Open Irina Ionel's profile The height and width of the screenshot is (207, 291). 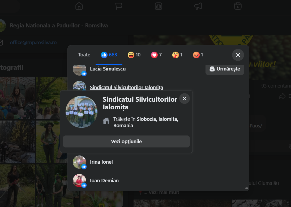(x=101, y=162)
